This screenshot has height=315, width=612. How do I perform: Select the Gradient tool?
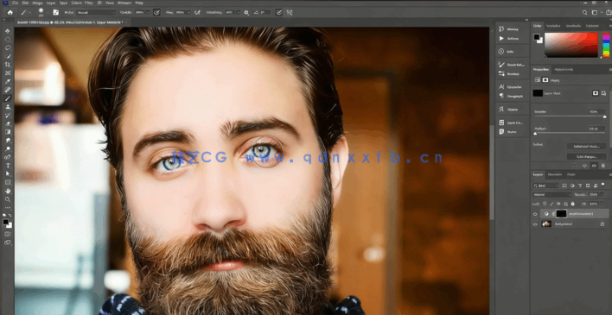(8, 132)
